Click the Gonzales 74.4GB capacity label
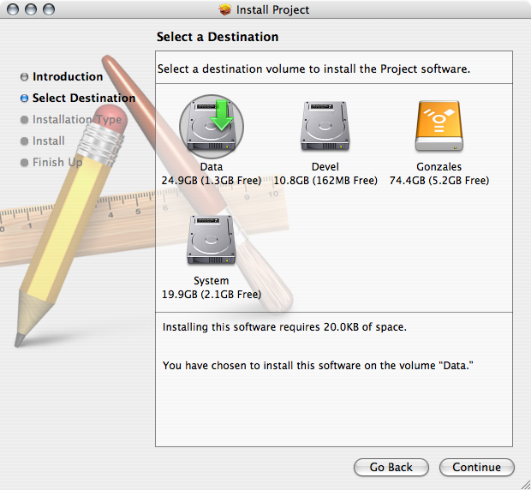Image resolution: width=531 pixels, height=490 pixels. 439,181
